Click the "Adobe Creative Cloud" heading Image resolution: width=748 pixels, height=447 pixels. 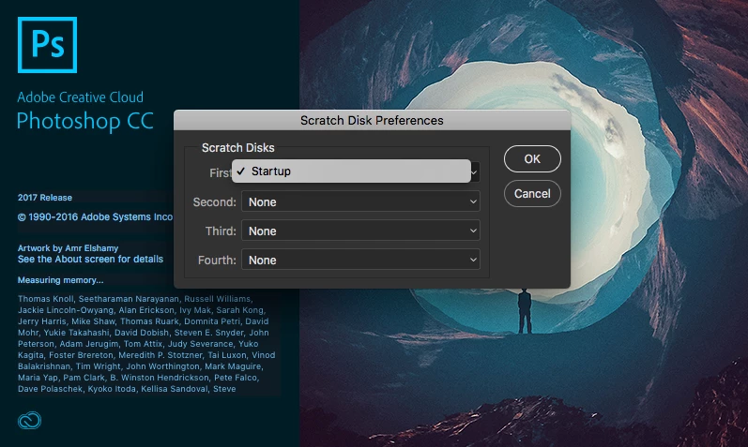pyautogui.click(x=80, y=97)
